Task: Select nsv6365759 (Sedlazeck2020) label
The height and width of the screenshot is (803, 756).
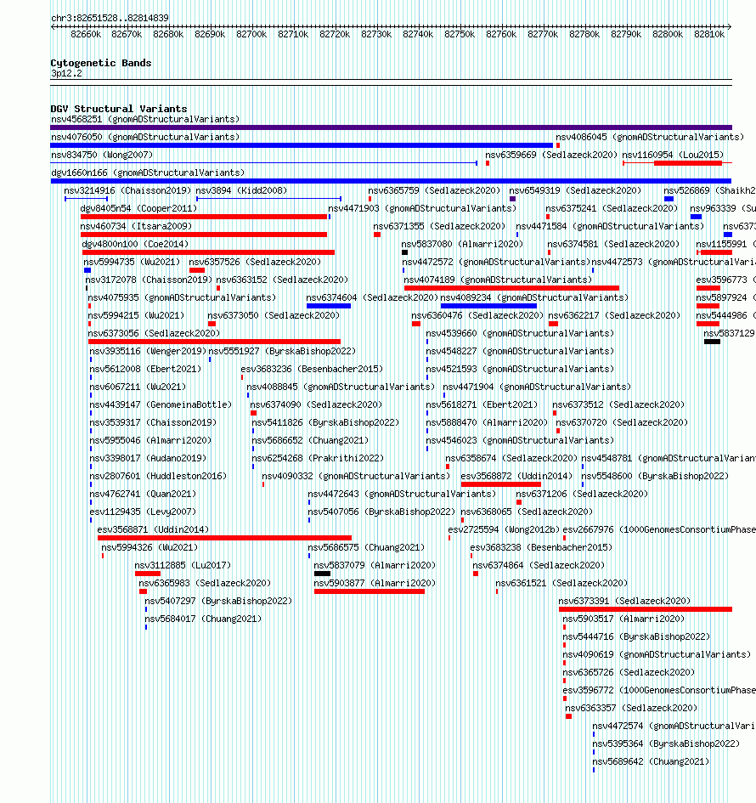Action: tap(434, 190)
